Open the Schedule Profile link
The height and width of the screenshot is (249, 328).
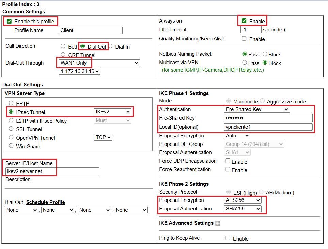[45, 202]
